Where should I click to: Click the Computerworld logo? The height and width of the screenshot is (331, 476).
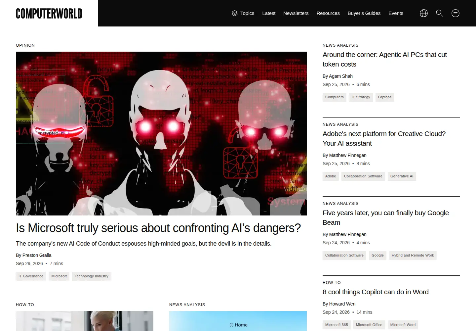(49, 13)
